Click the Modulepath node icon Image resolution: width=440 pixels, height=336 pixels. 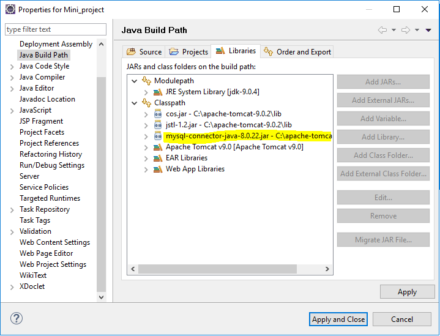pos(146,81)
